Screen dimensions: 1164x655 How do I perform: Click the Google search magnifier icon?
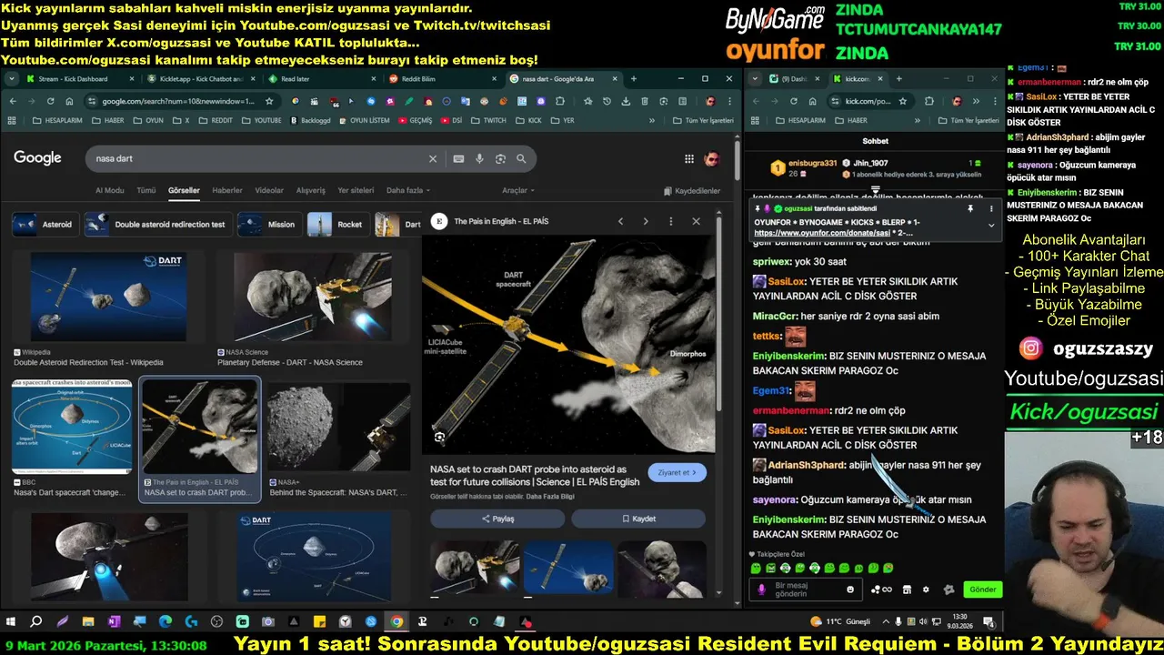coord(521,158)
